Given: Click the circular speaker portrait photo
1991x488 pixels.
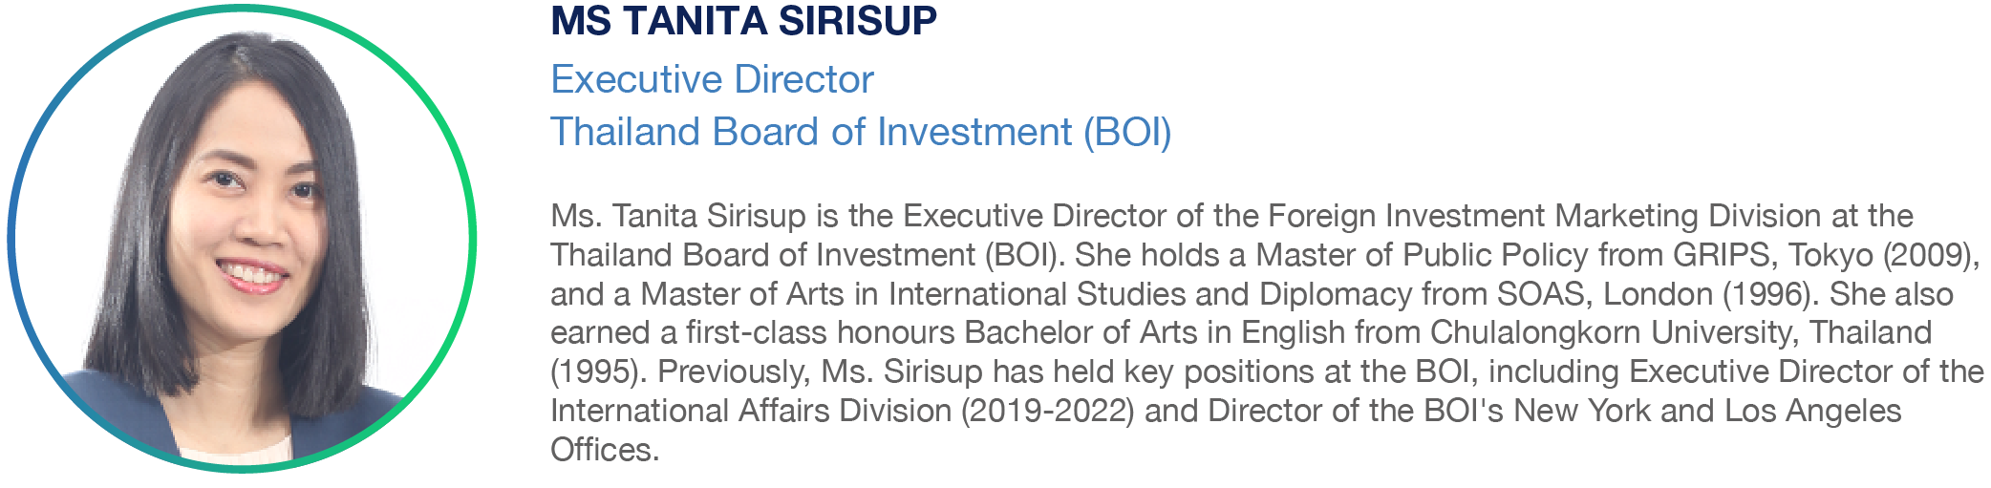Looking at the screenshot, I should (x=242, y=239).
